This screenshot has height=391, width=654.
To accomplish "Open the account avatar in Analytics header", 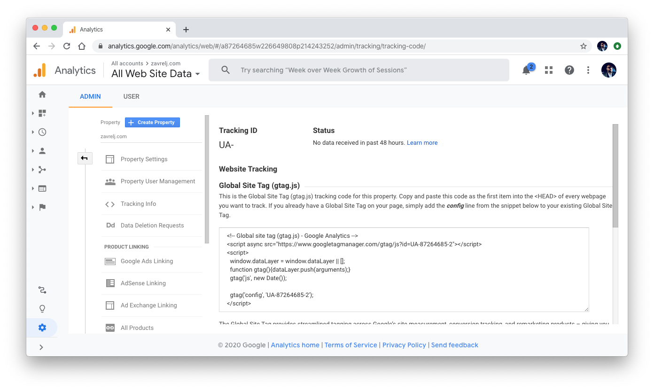I will [x=609, y=70].
